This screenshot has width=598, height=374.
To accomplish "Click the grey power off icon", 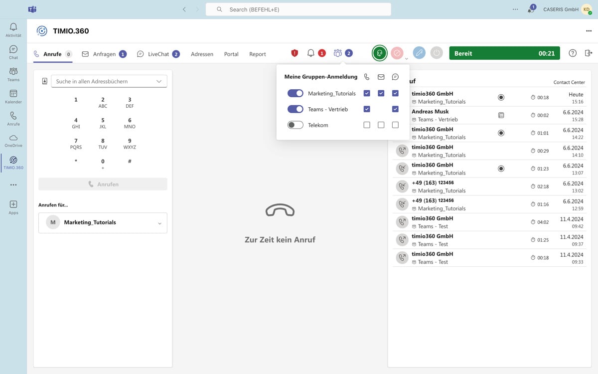I will point(437,53).
